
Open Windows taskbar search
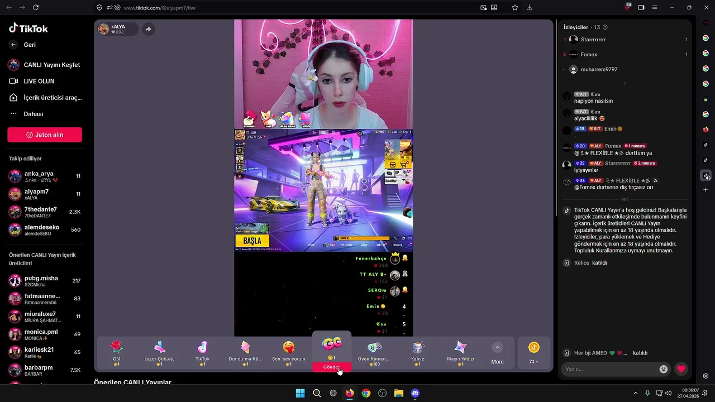click(x=317, y=393)
